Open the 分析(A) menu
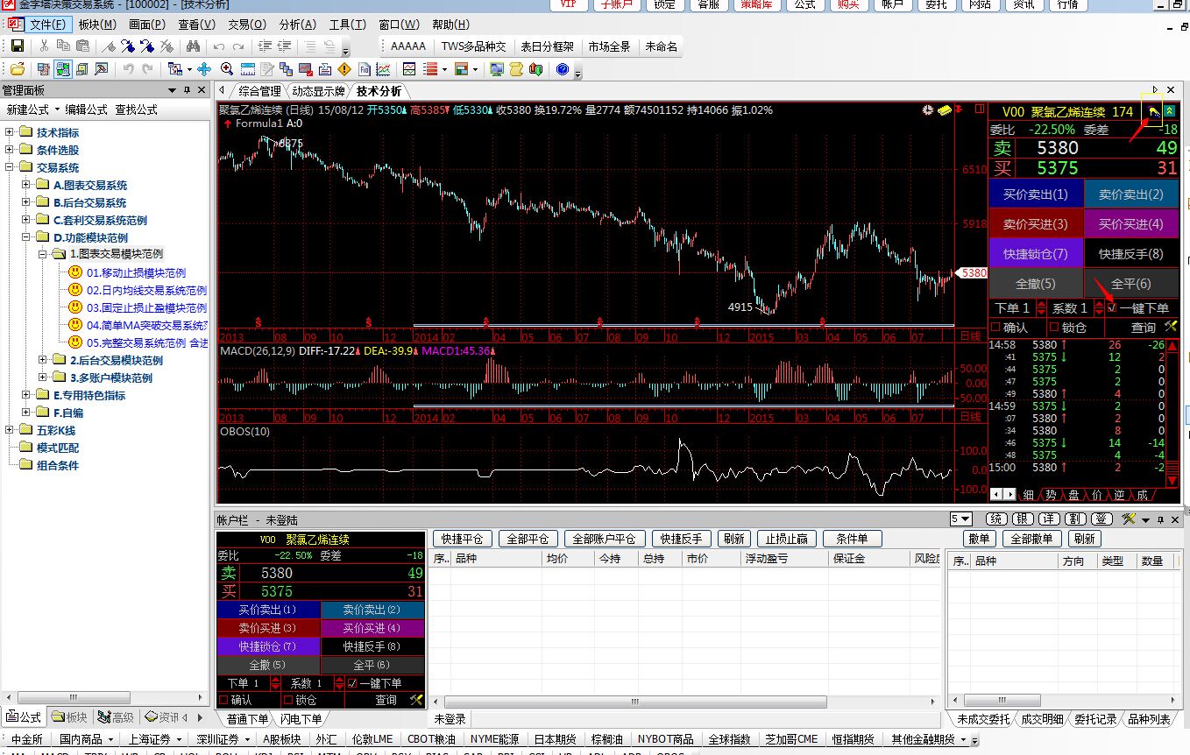1190x755 pixels. click(297, 25)
